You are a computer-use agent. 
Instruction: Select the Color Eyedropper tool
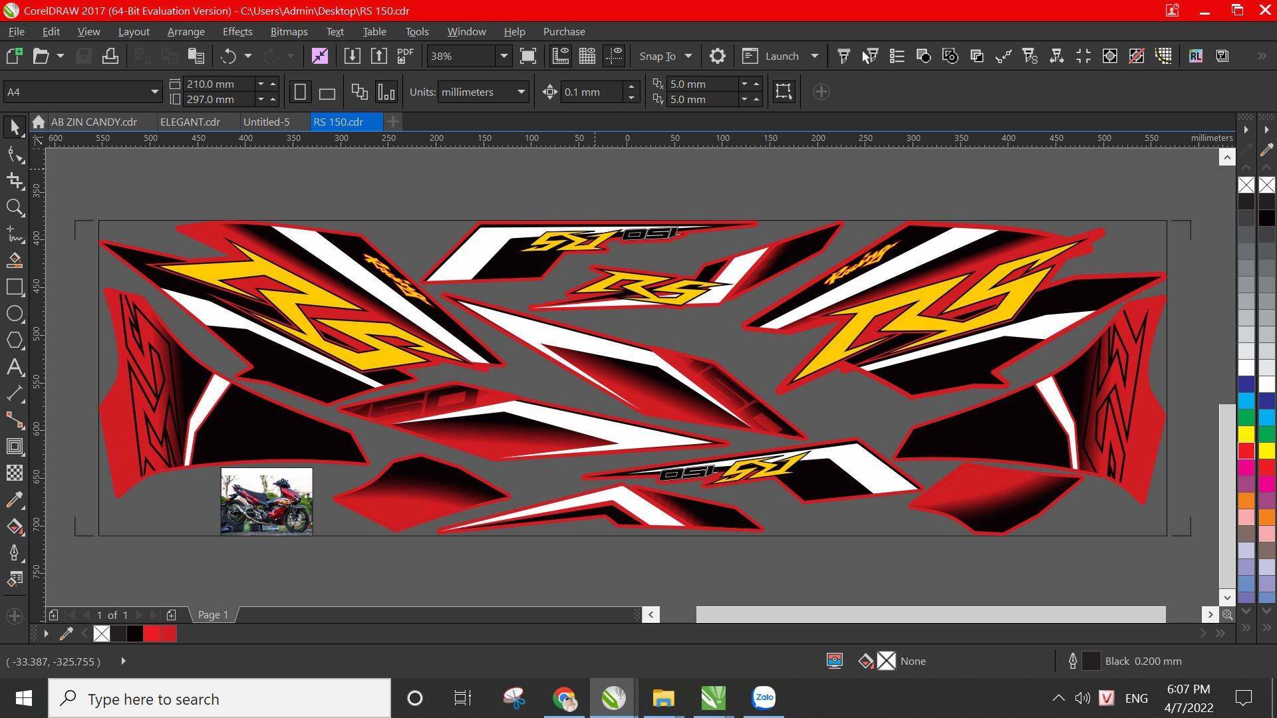(x=15, y=500)
